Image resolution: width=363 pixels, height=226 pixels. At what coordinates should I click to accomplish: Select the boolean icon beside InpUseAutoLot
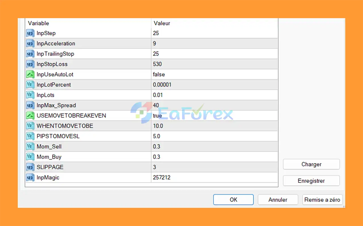pos(30,74)
